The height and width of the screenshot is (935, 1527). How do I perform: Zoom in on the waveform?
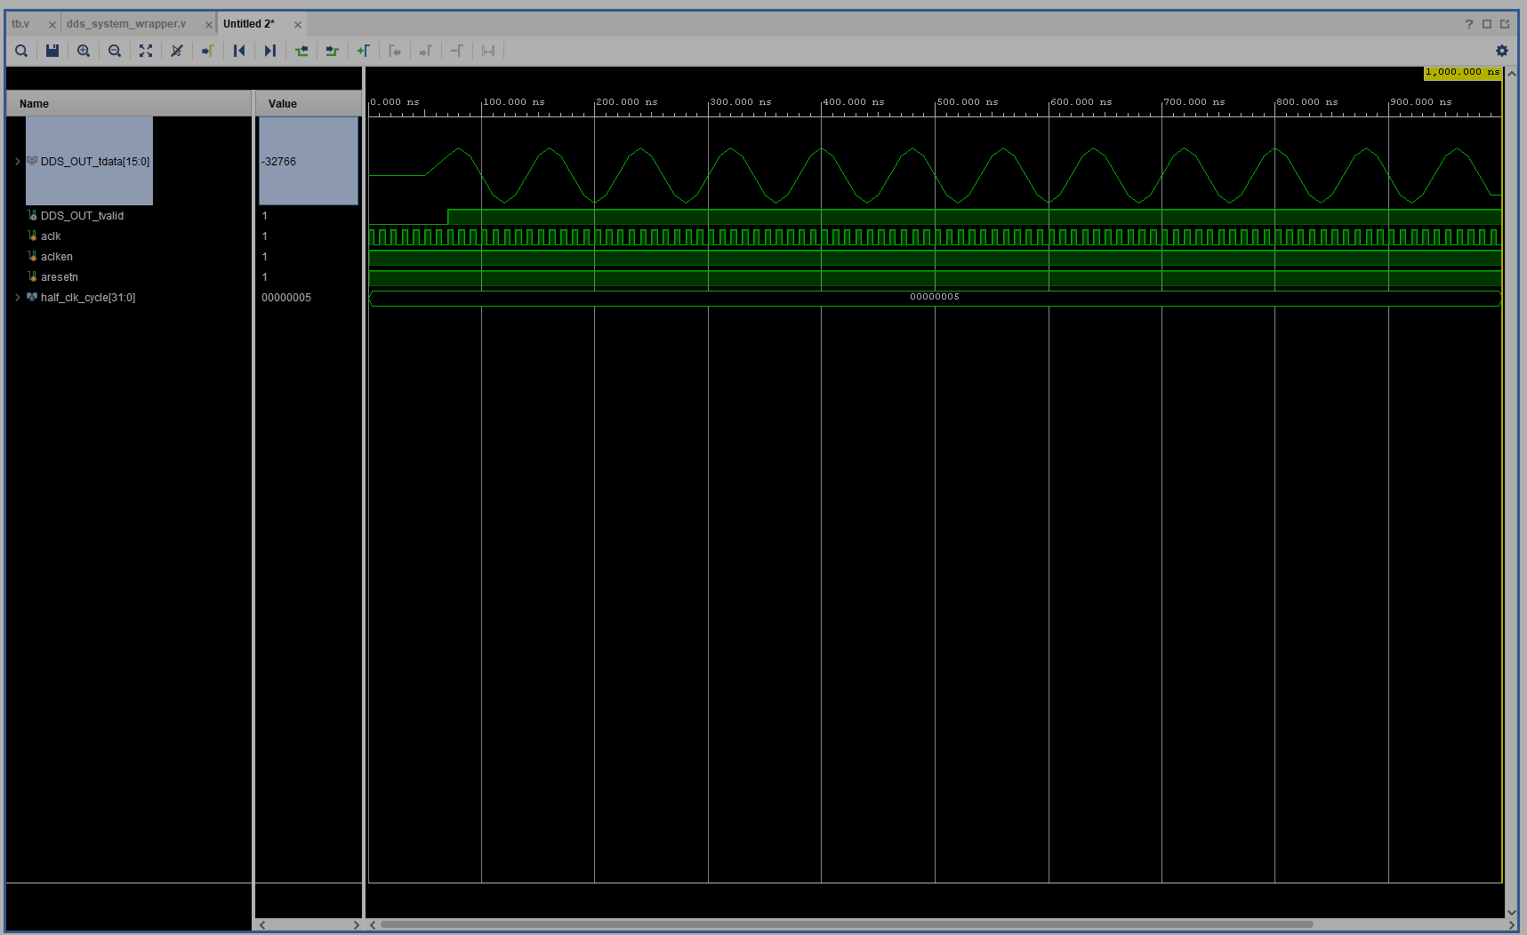(84, 51)
